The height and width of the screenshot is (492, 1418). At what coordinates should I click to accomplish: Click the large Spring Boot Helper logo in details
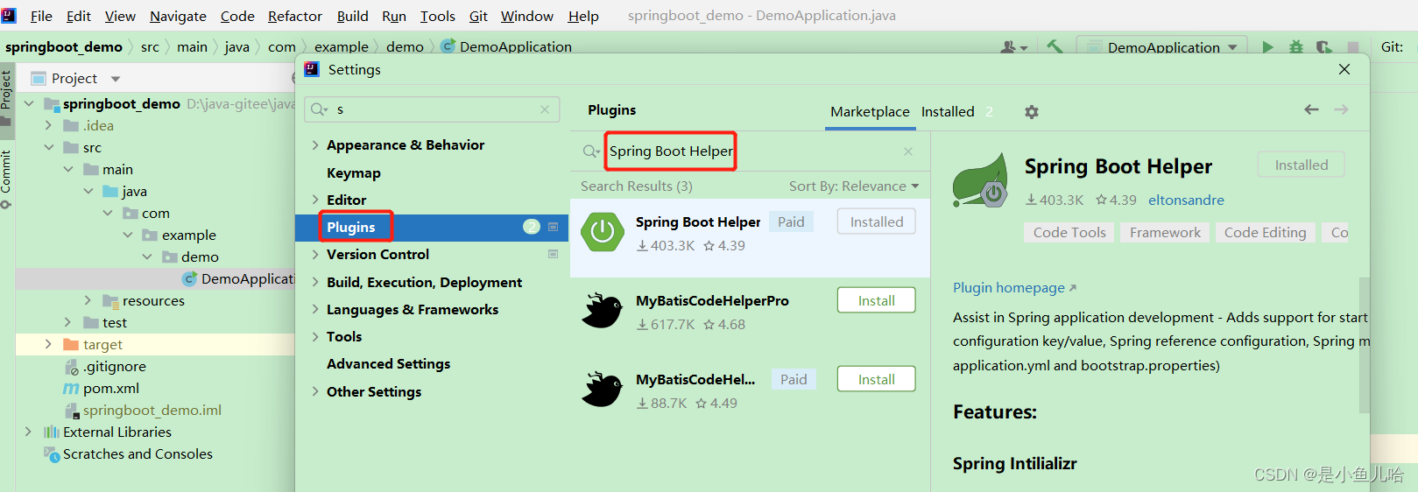981,179
